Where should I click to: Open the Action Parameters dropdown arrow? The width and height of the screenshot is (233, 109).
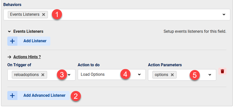pyautogui.click(x=210, y=75)
